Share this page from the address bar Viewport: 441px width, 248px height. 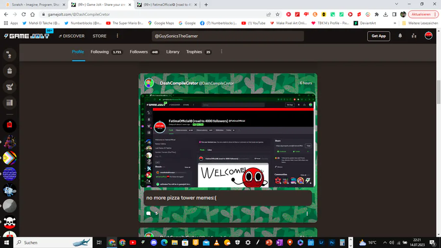[269, 14]
